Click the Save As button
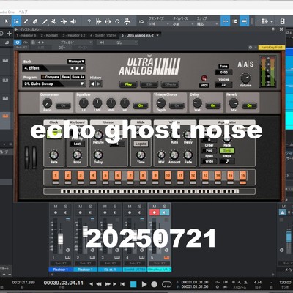 pyautogui.click(x=78, y=77)
